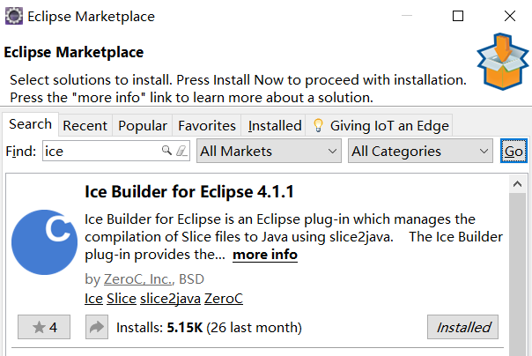This screenshot has height=356, width=532.
Task: Clear the Find field with eraser icon
Action: coord(182,151)
